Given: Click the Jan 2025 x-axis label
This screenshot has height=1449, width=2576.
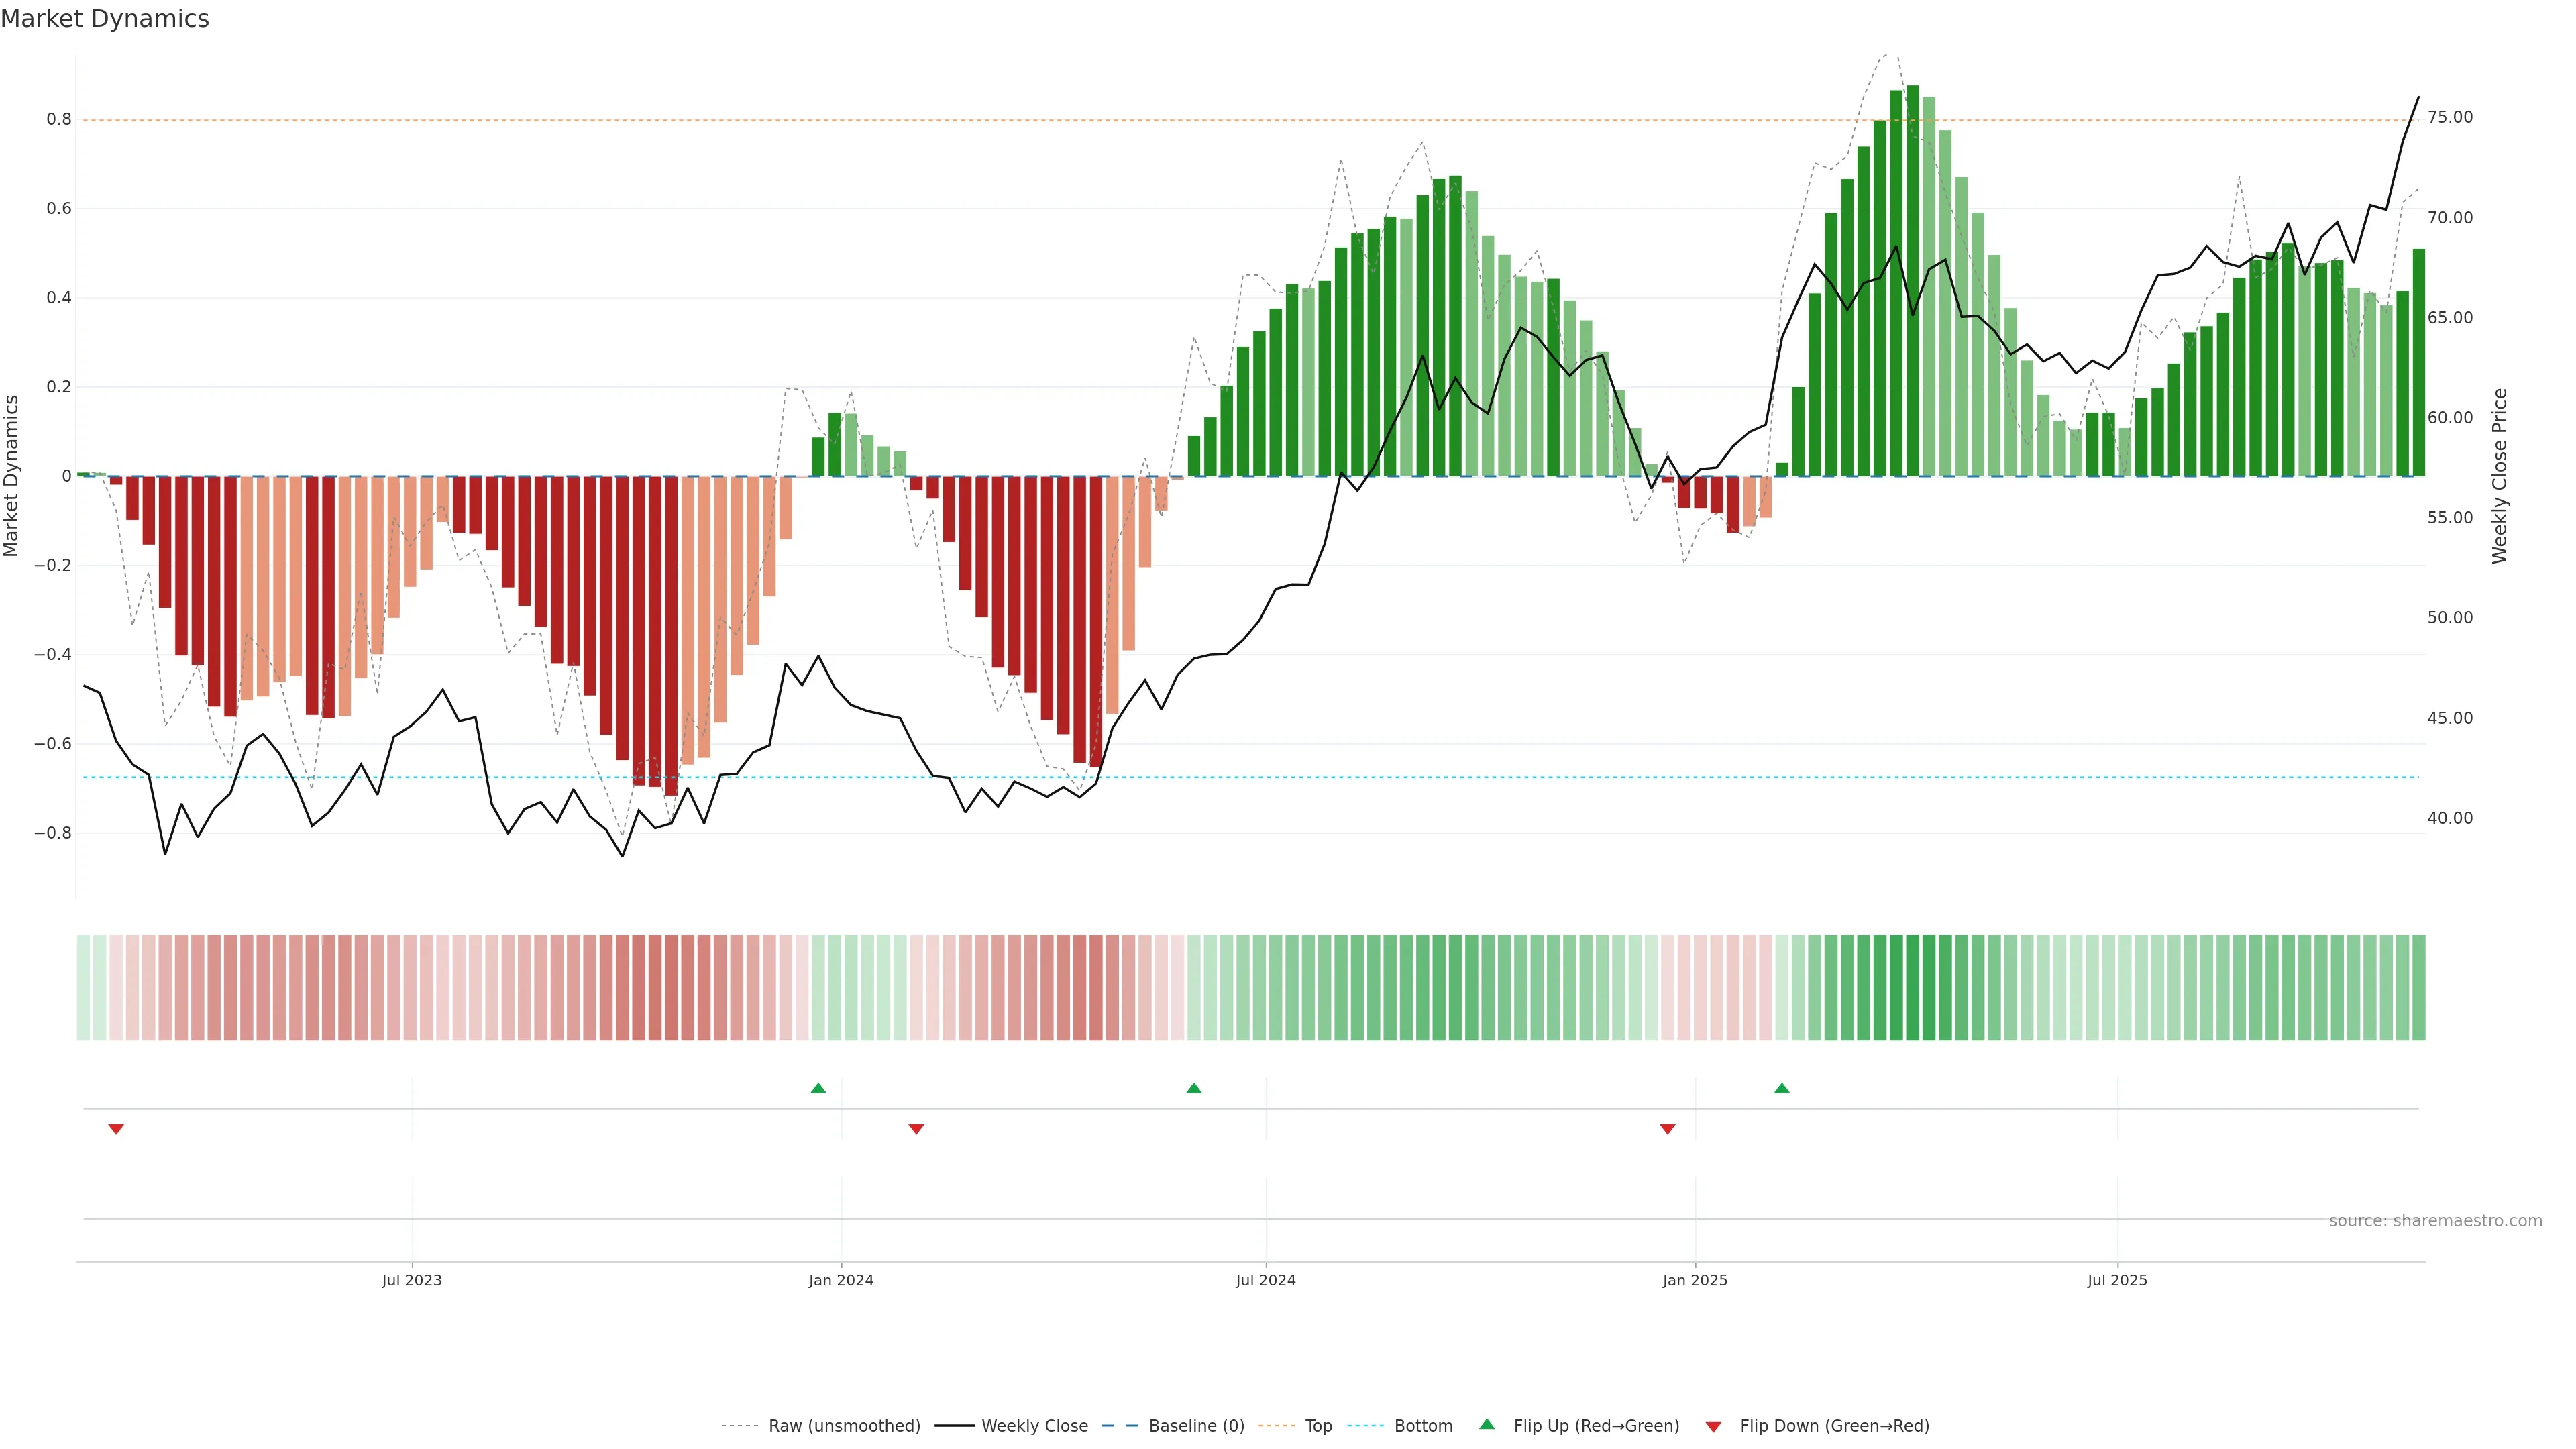Looking at the screenshot, I should pyautogui.click(x=1694, y=1280).
